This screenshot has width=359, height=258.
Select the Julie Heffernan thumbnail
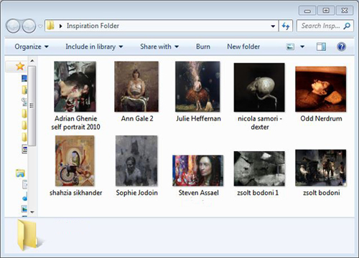[197, 87]
